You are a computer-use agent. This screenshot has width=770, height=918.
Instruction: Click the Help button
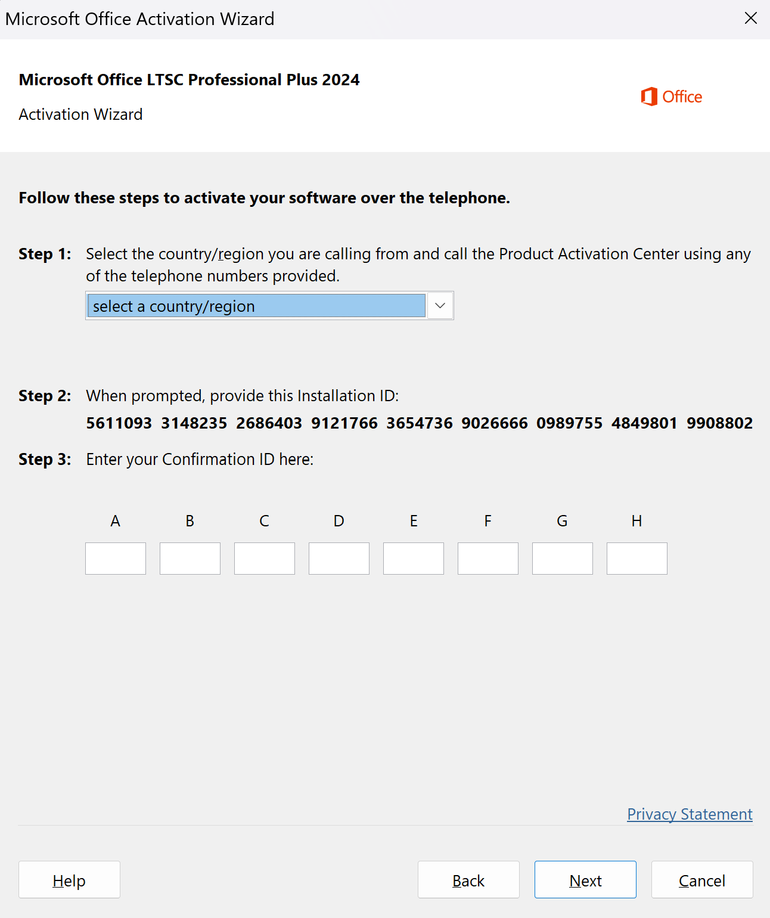(69, 880)
